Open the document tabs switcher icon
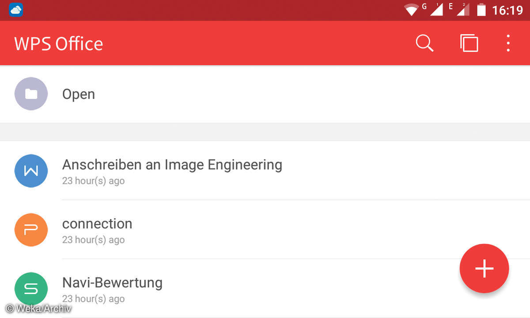This screenshot has width=530, height=318. point(469,43)
